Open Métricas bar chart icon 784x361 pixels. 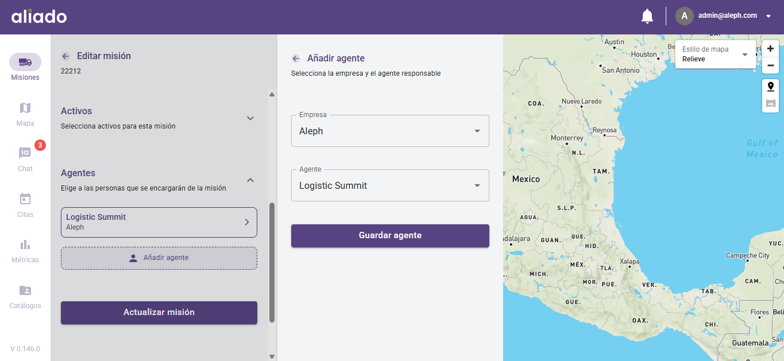pos(25,244)
